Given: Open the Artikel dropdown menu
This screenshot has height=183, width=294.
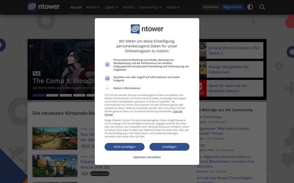Looking at the screenshot, I should [93, 7].
